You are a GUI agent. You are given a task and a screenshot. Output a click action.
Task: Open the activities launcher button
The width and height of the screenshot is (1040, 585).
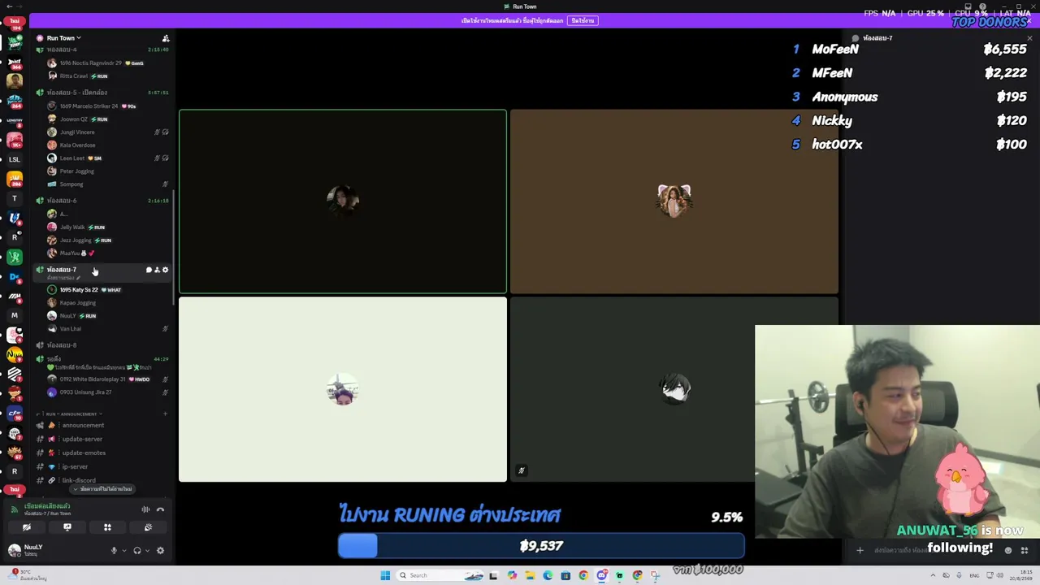coord(107,527)
